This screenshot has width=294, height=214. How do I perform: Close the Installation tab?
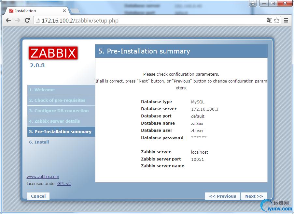pyautogui.click(x=64, y=11)
